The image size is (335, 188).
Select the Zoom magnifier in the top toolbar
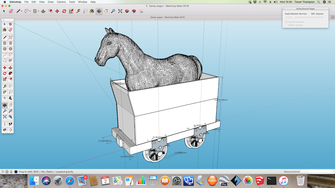click(113, 11)
